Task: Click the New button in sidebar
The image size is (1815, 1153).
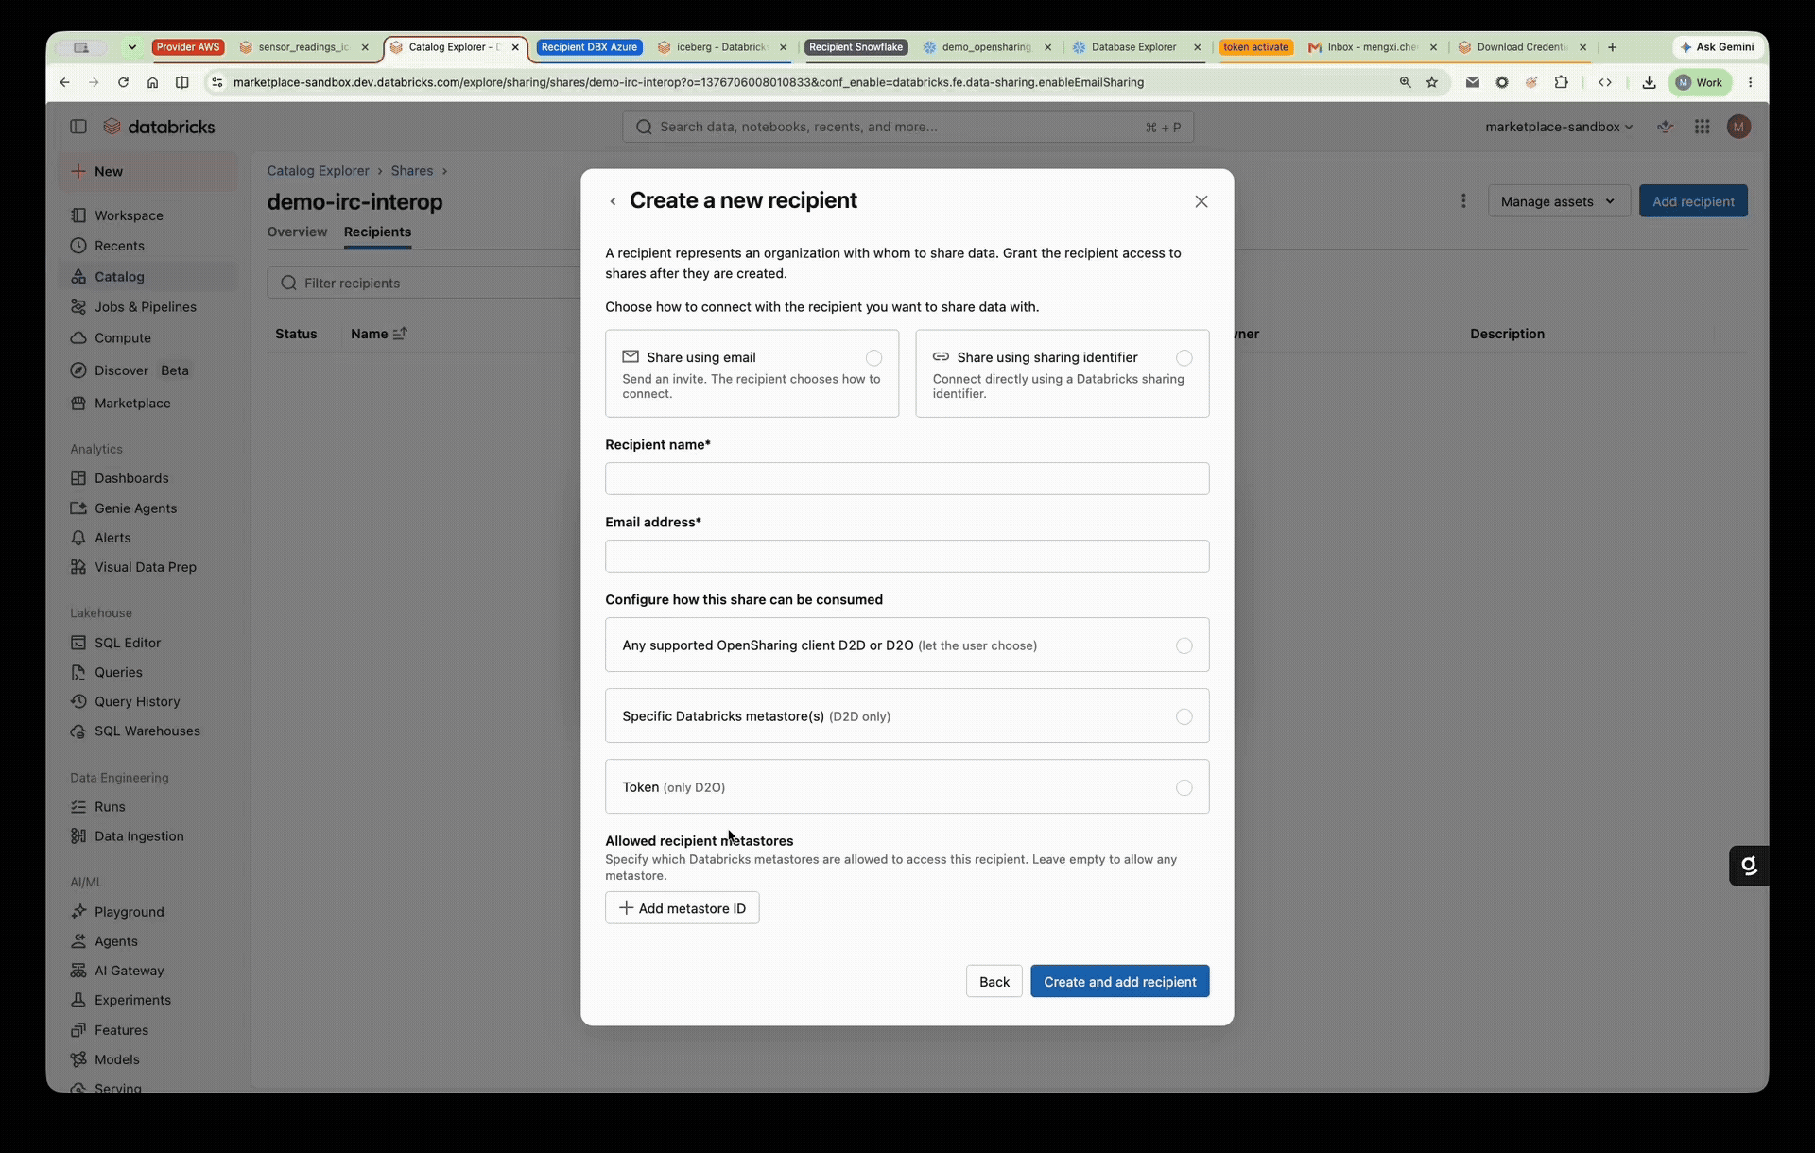Action: tap(148, 172)
